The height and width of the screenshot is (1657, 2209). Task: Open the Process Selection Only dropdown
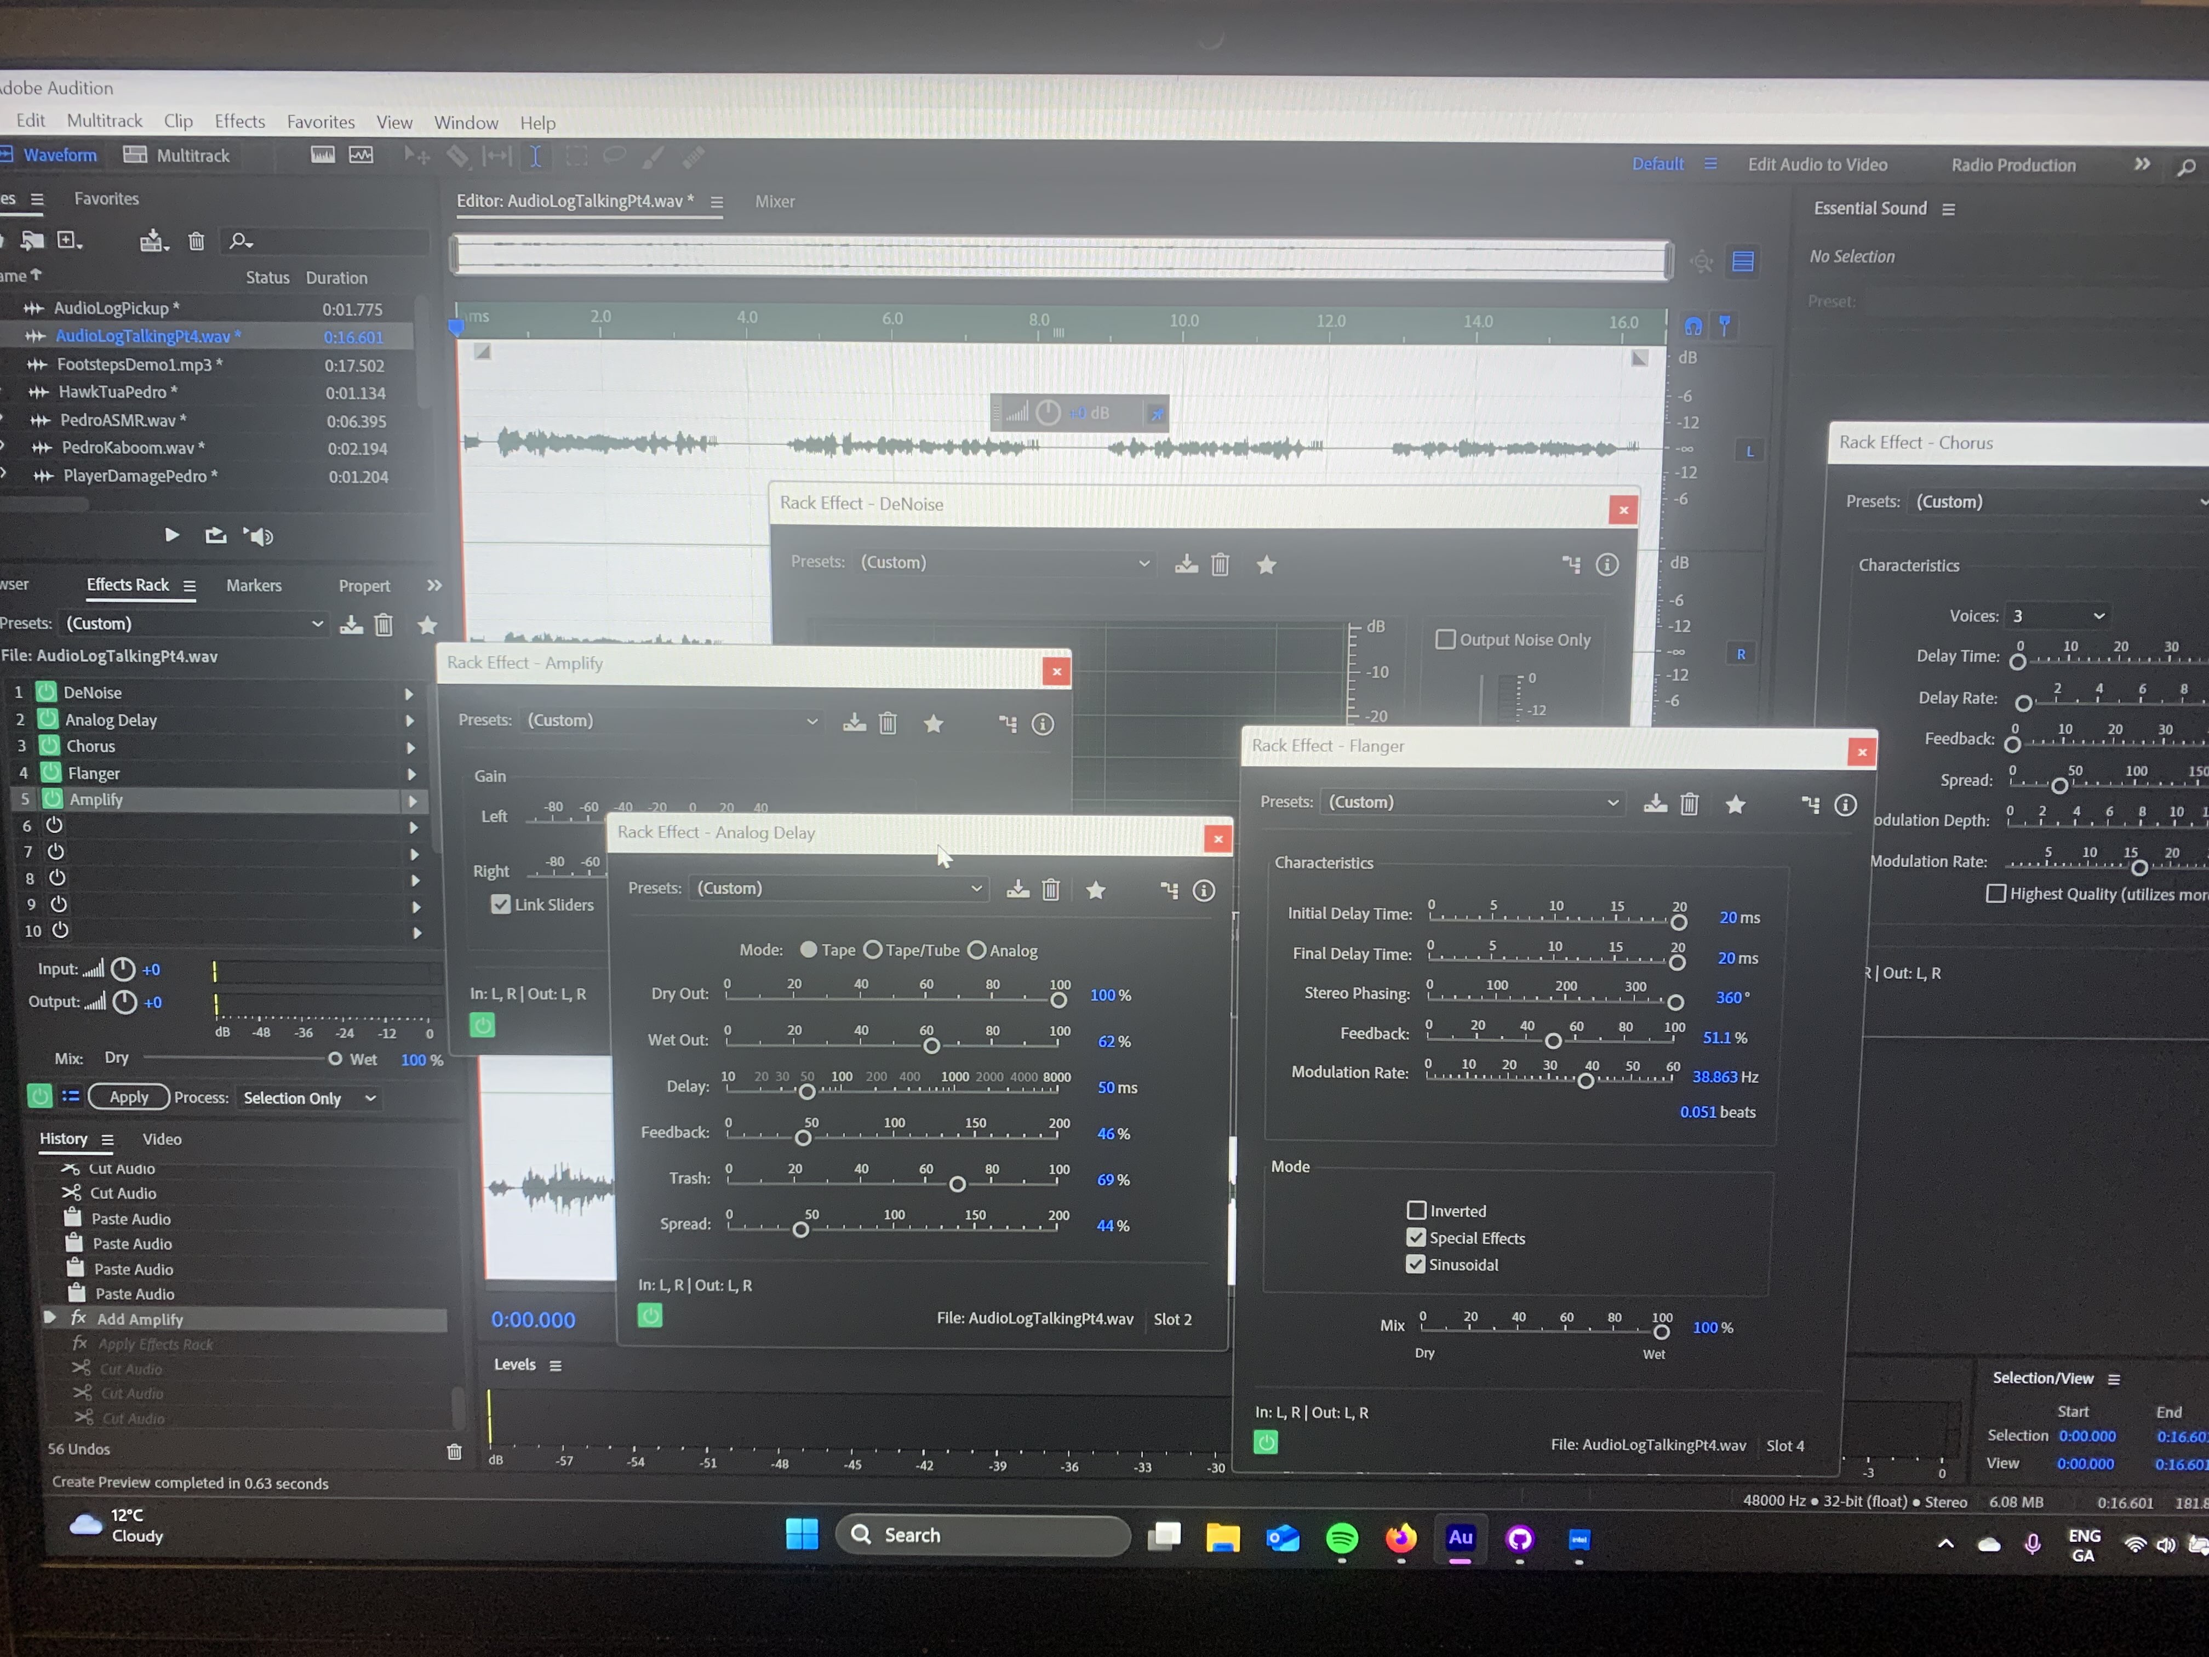coord(310,1098)
